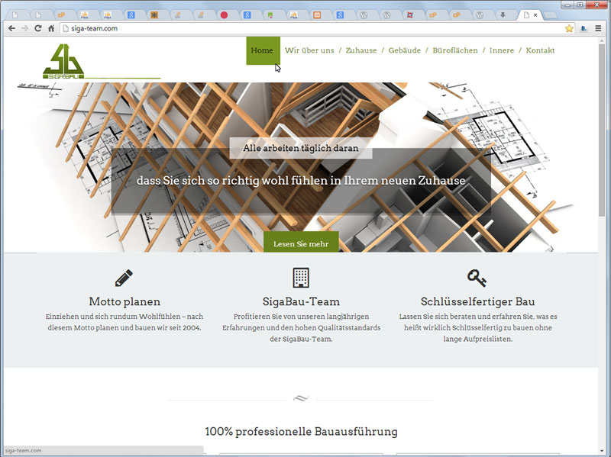Click the Lesen Sie mehr button

tap(301, 242)
